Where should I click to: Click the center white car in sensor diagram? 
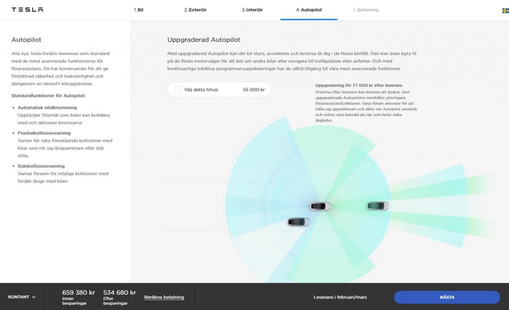(320, 206)
